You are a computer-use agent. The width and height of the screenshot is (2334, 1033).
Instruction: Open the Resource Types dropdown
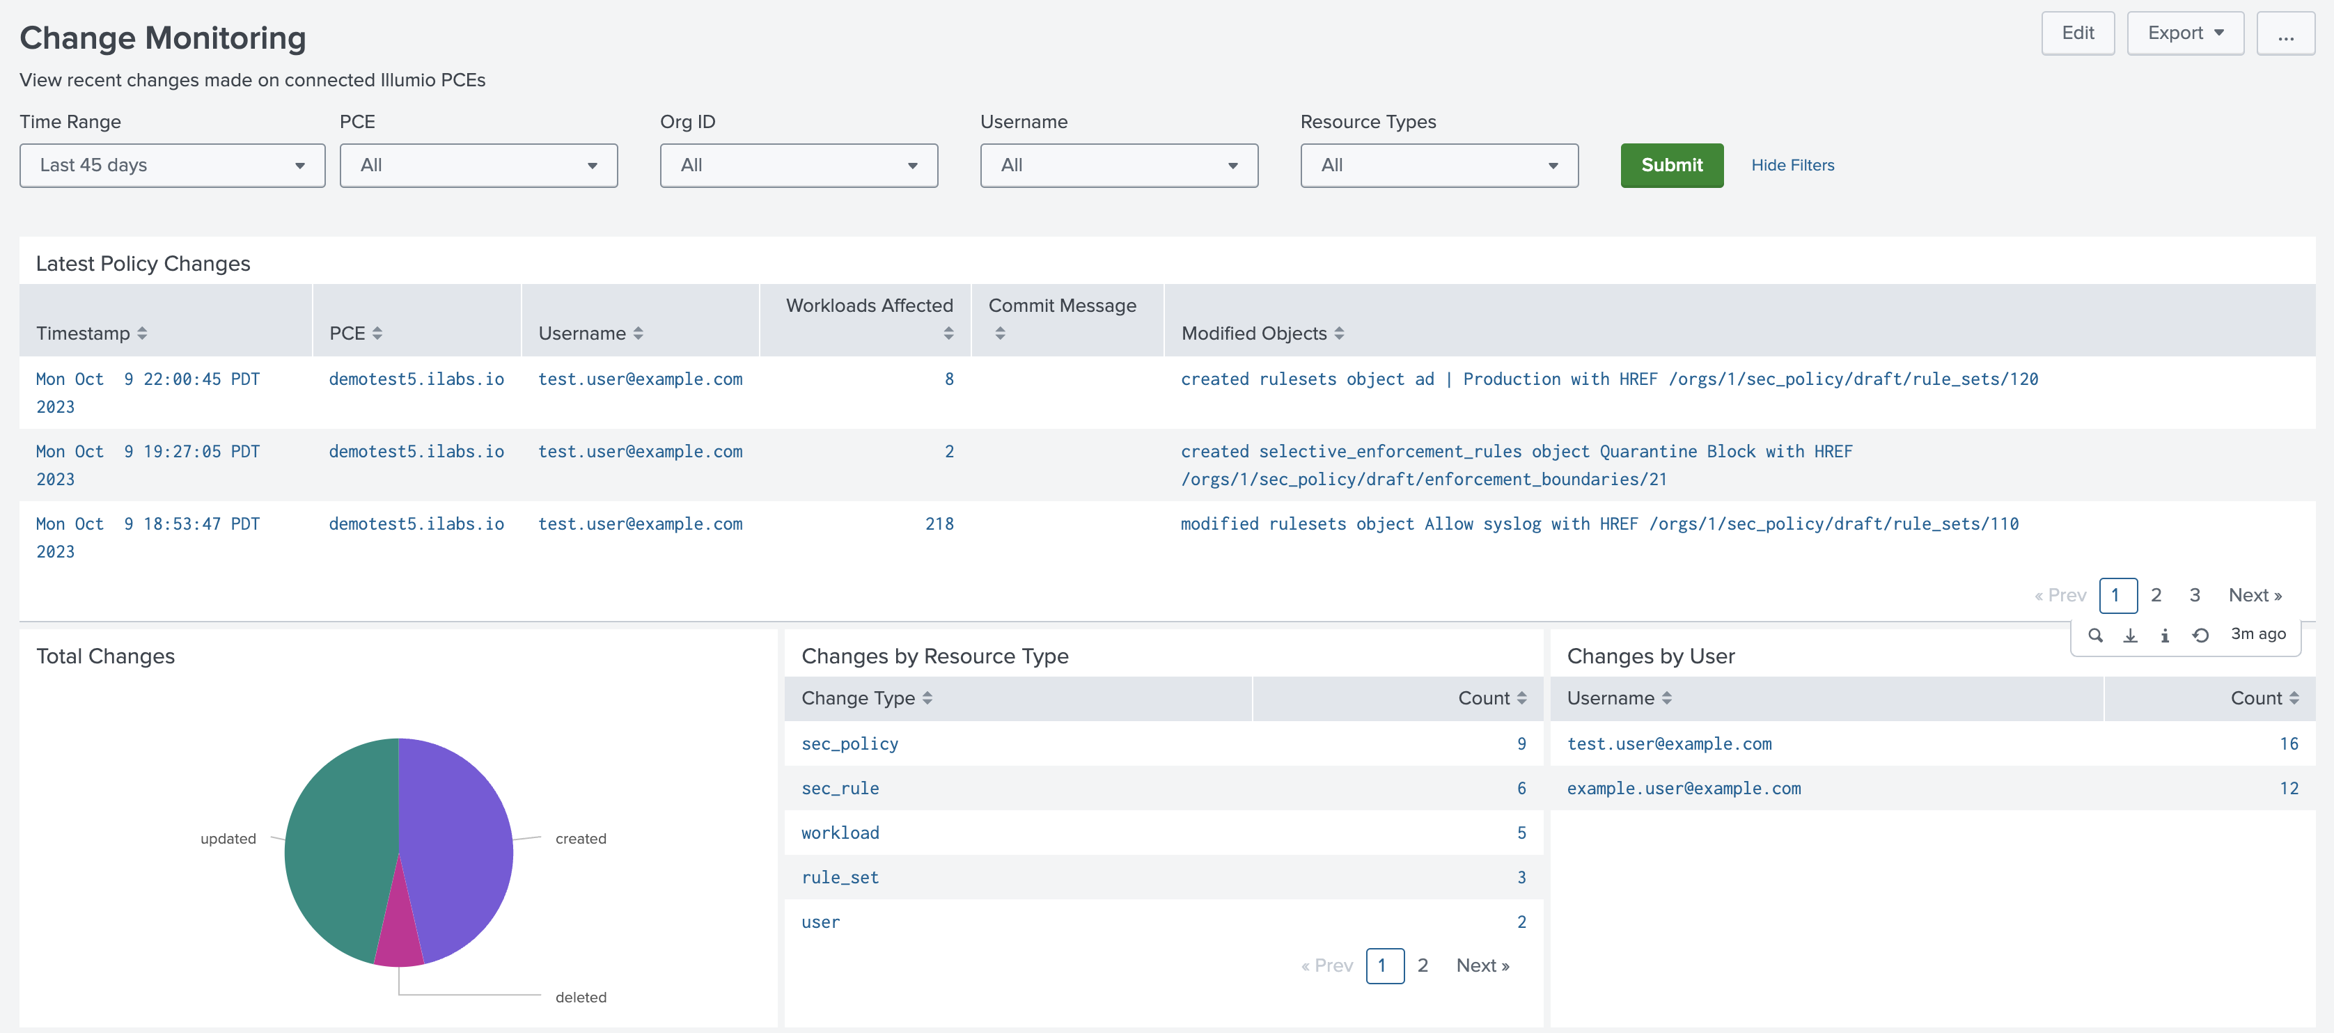tap(1439, 165)
